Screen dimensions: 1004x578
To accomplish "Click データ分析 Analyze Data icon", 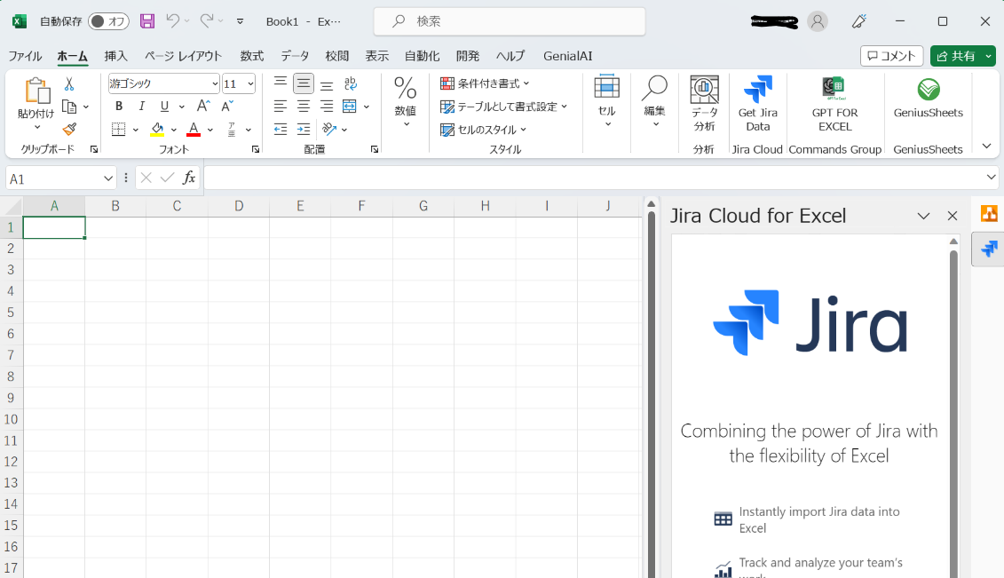I will pyautogui.click(x=704, y=104).
